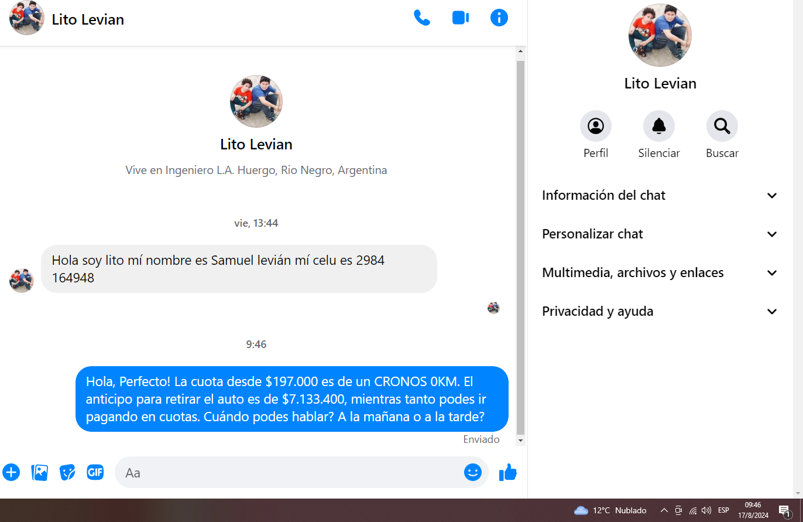Image resolution: width=803 pixels, height=522 pixels.
Task: Open the Windows notification center
Action: pyautogui.click(x=785, y=510)
